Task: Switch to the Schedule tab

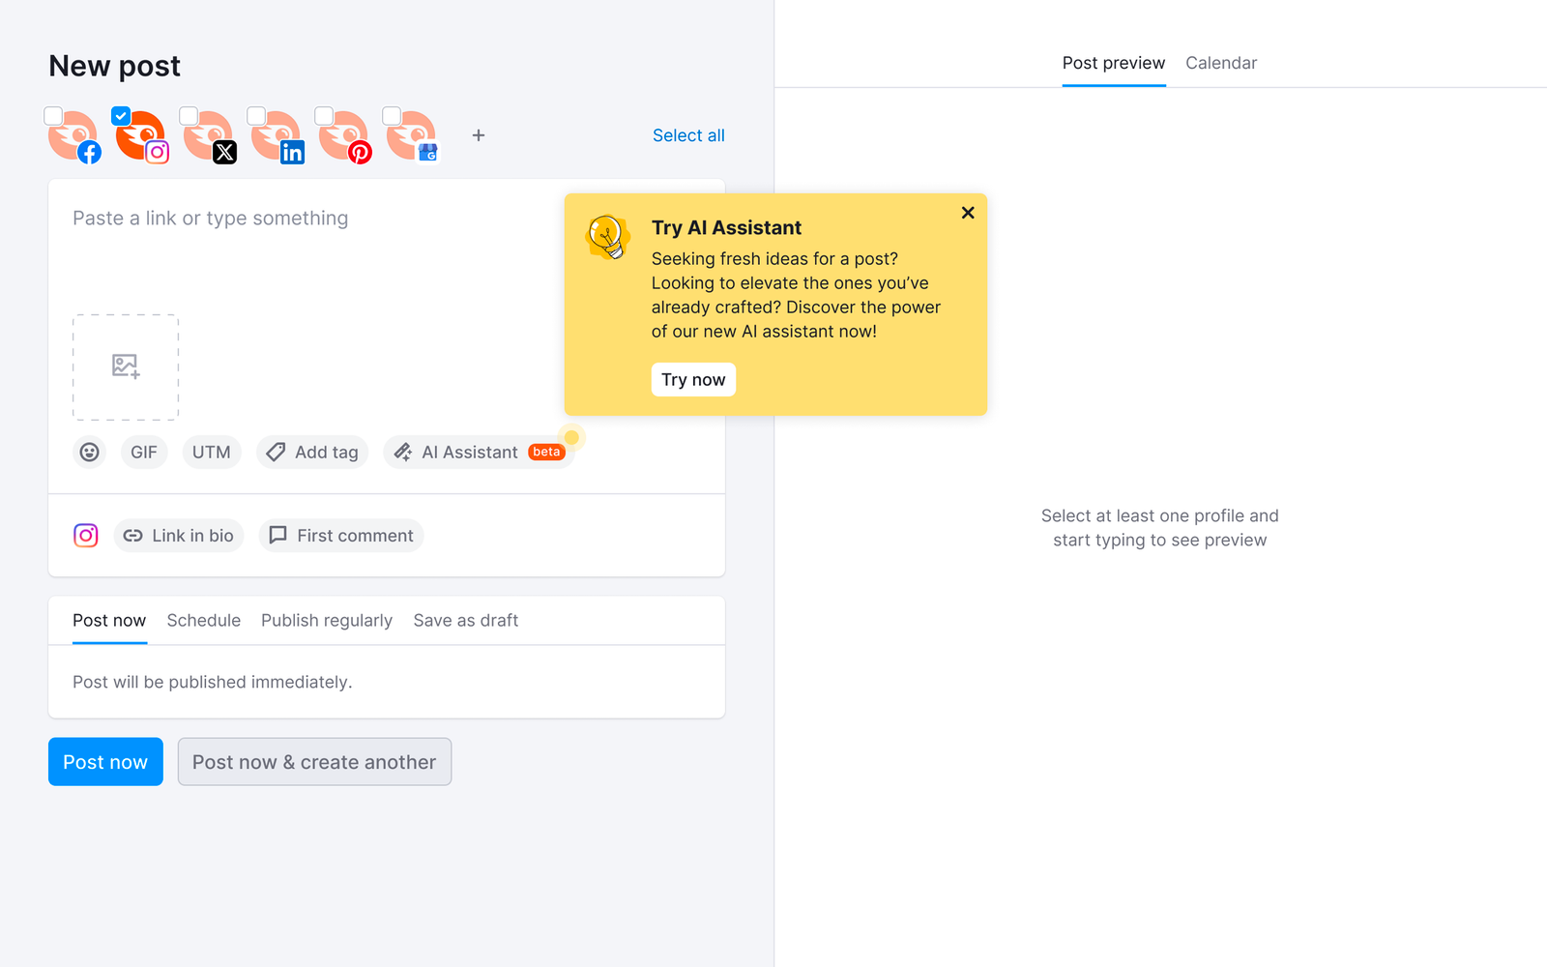Action: [x=203, y=621]
